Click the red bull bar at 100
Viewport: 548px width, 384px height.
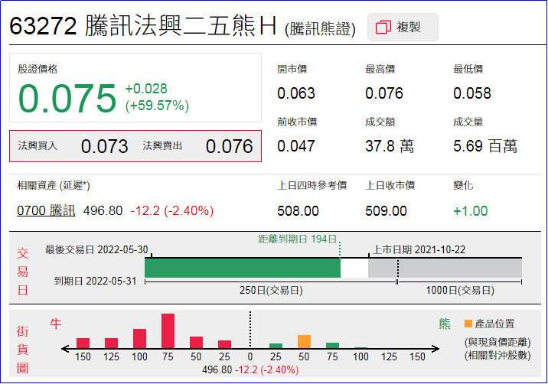pyautogui.click(x=139, y=338)
